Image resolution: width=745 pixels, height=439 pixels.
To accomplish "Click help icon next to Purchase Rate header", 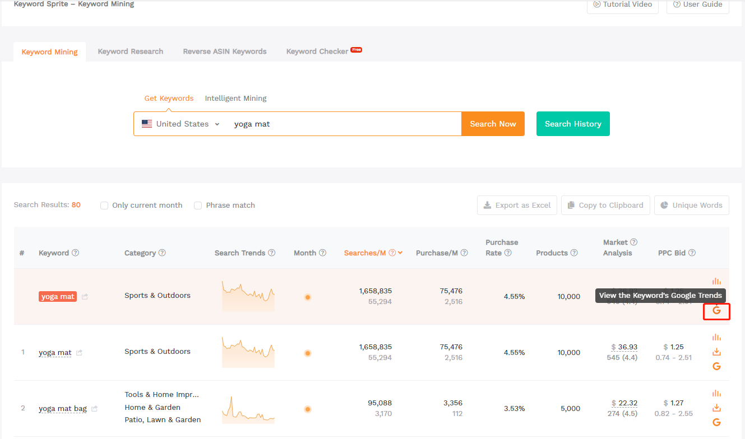I will coord(508,253).
